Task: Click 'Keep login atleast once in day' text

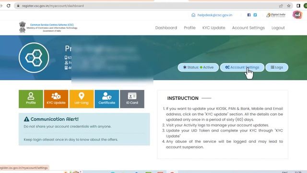Action: [x=71, y=140]
